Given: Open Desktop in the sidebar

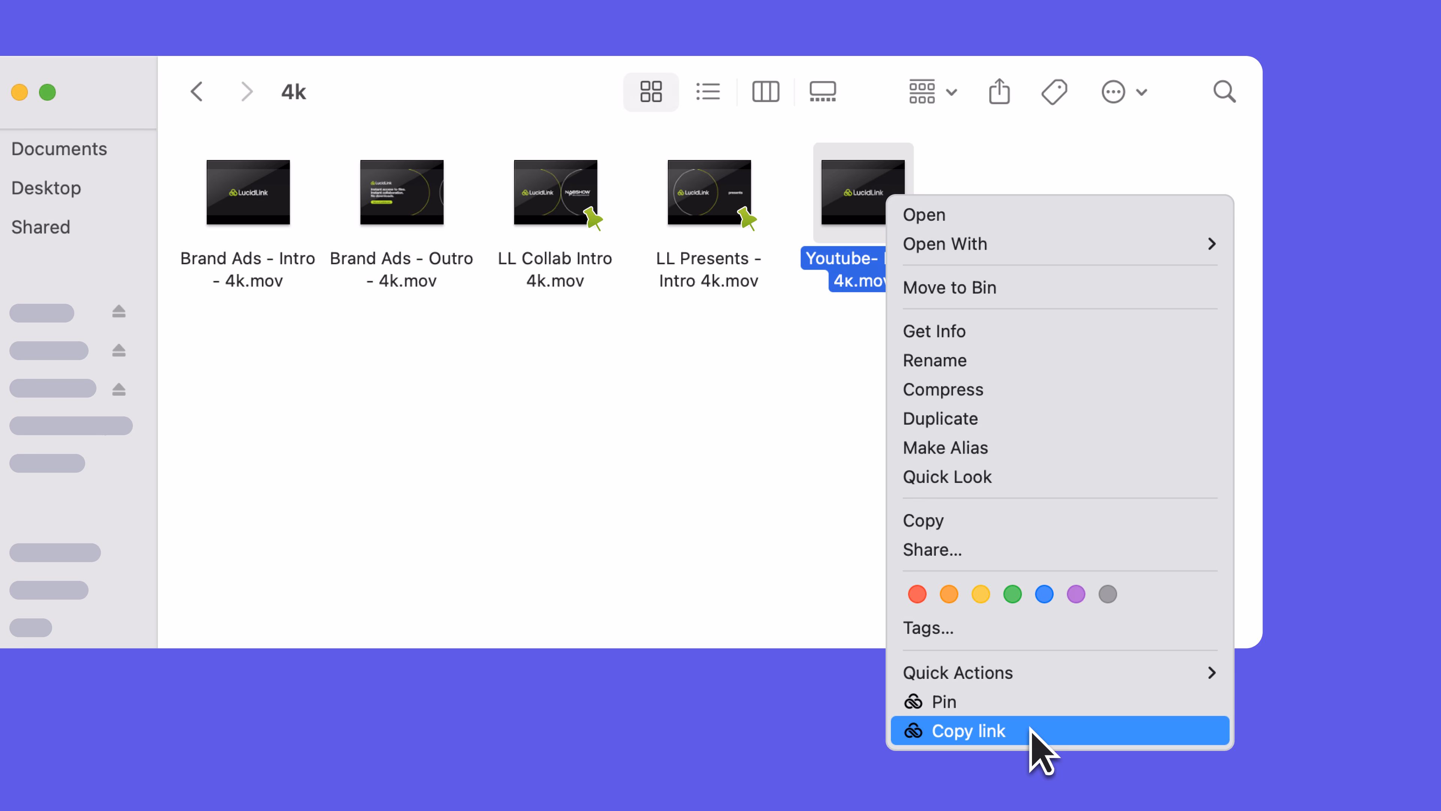Looking at the screenshot, I should coord(46,187).
